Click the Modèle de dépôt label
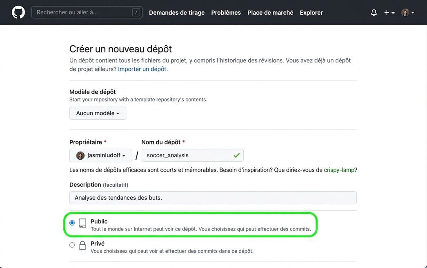 coord(93,92)
